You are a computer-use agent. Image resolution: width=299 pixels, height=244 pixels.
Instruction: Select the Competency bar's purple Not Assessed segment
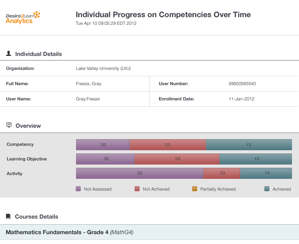(103, 145)
